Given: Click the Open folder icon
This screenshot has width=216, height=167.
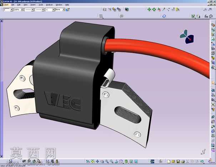Looking at the screenshot, I should pos(173,162).
